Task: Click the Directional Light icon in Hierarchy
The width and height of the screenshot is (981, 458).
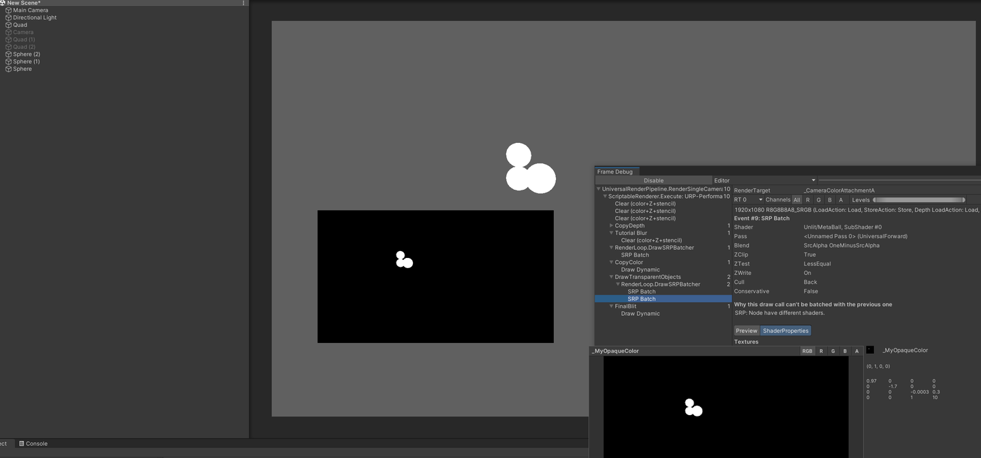Action: point(8,17)
